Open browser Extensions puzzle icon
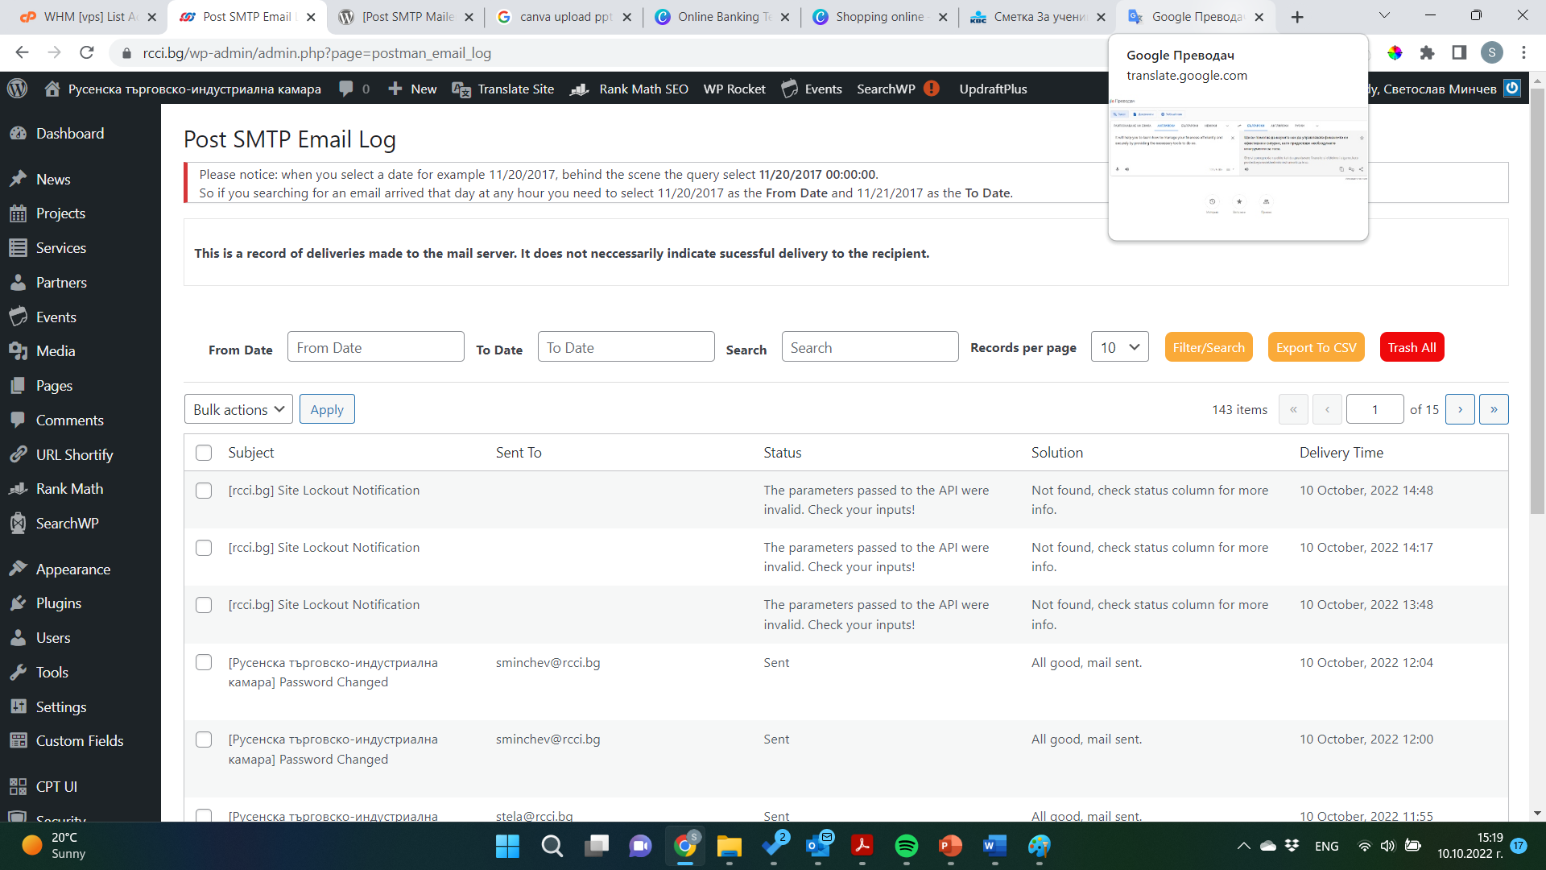The image size is (1546, 870). coord(1427,53)
